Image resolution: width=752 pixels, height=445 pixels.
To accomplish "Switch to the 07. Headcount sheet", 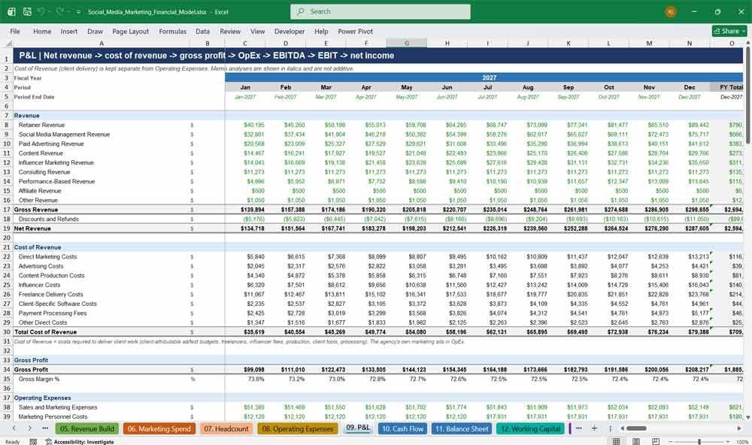I will 226,428.
